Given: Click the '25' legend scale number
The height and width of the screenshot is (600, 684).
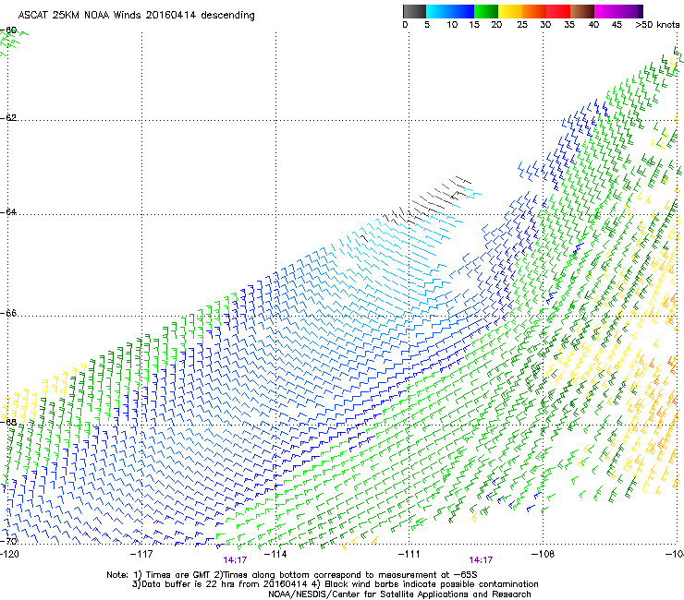Looking at the screenshot, I should pyautogui.click(x=522, y=25).
